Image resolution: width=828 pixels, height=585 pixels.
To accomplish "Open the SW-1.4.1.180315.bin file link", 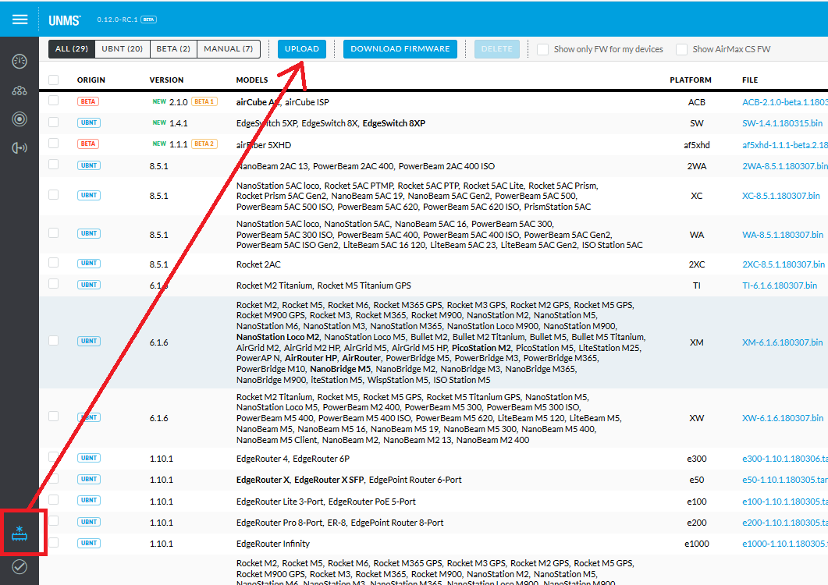I will pos(782,123).
